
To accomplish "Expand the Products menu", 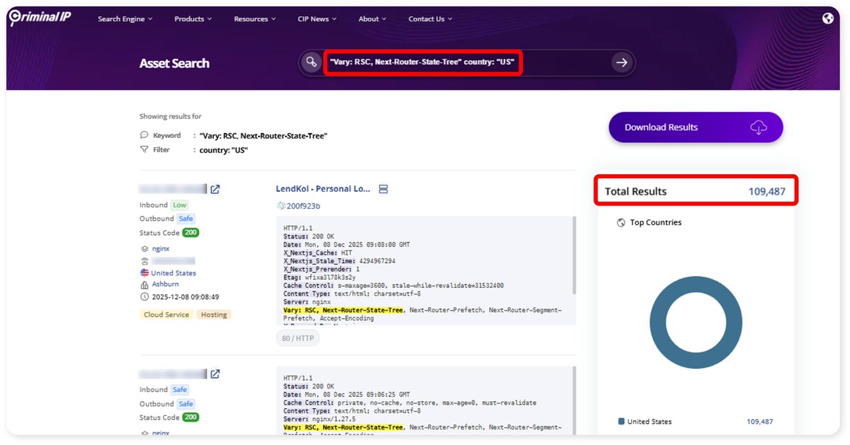I will [x=193, y=19].
